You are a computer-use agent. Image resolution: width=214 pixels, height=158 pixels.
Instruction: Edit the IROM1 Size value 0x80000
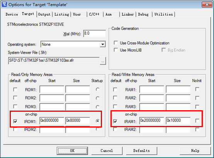[x=78, y=121]
